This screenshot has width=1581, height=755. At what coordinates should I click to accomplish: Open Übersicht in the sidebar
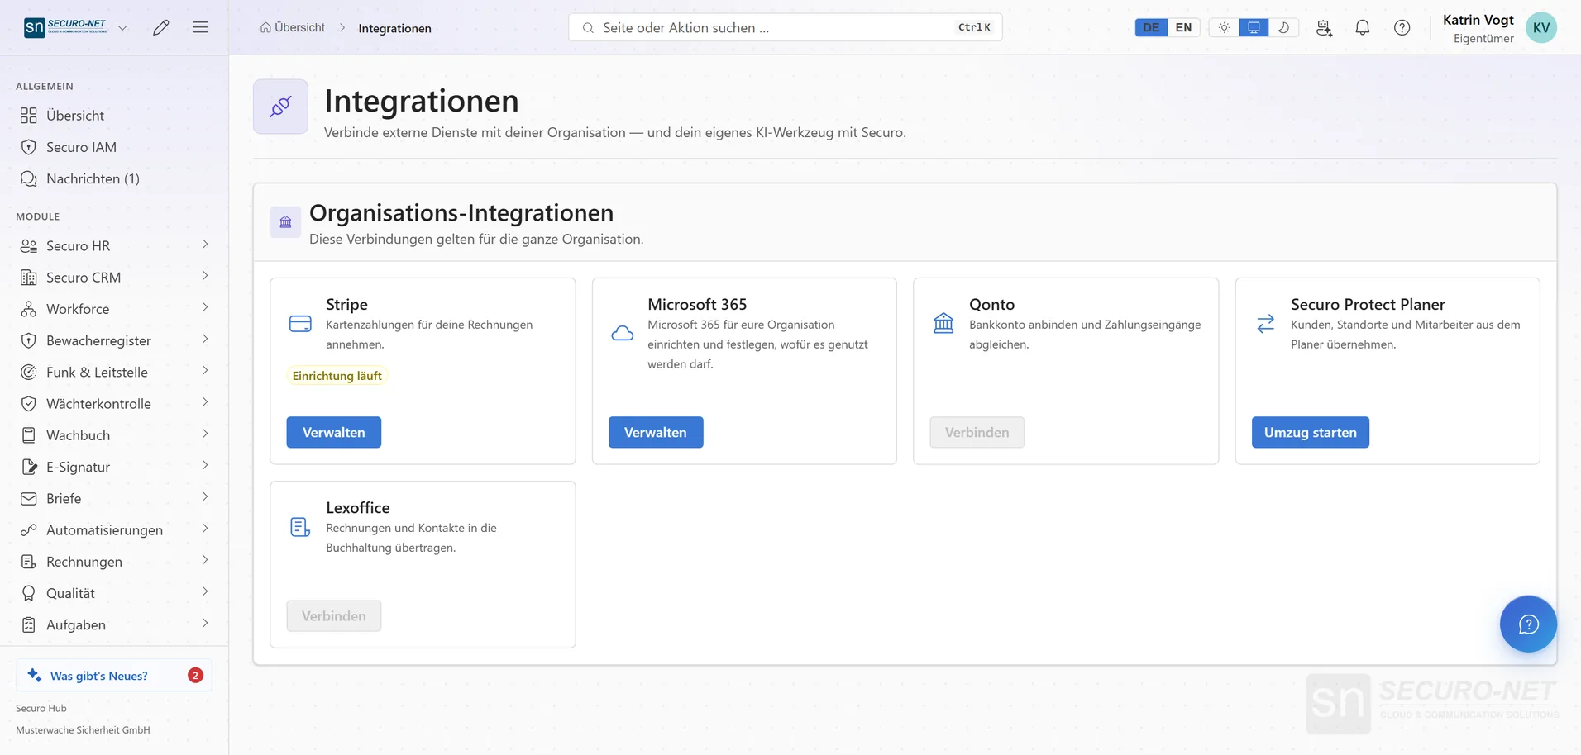pyautogui.click(x=114, y=116)
